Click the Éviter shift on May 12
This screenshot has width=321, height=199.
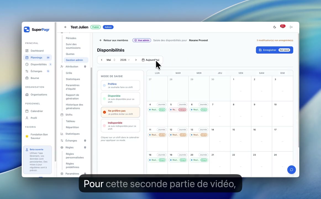(x=178, y=135)
